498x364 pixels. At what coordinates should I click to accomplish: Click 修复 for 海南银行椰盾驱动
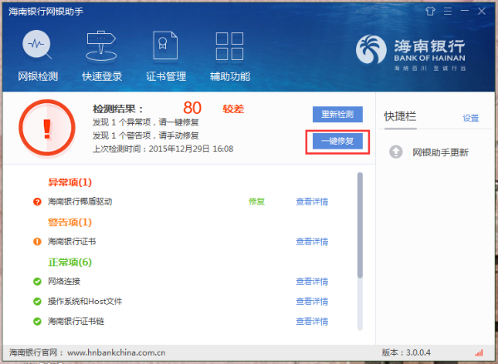coord(256,202)
